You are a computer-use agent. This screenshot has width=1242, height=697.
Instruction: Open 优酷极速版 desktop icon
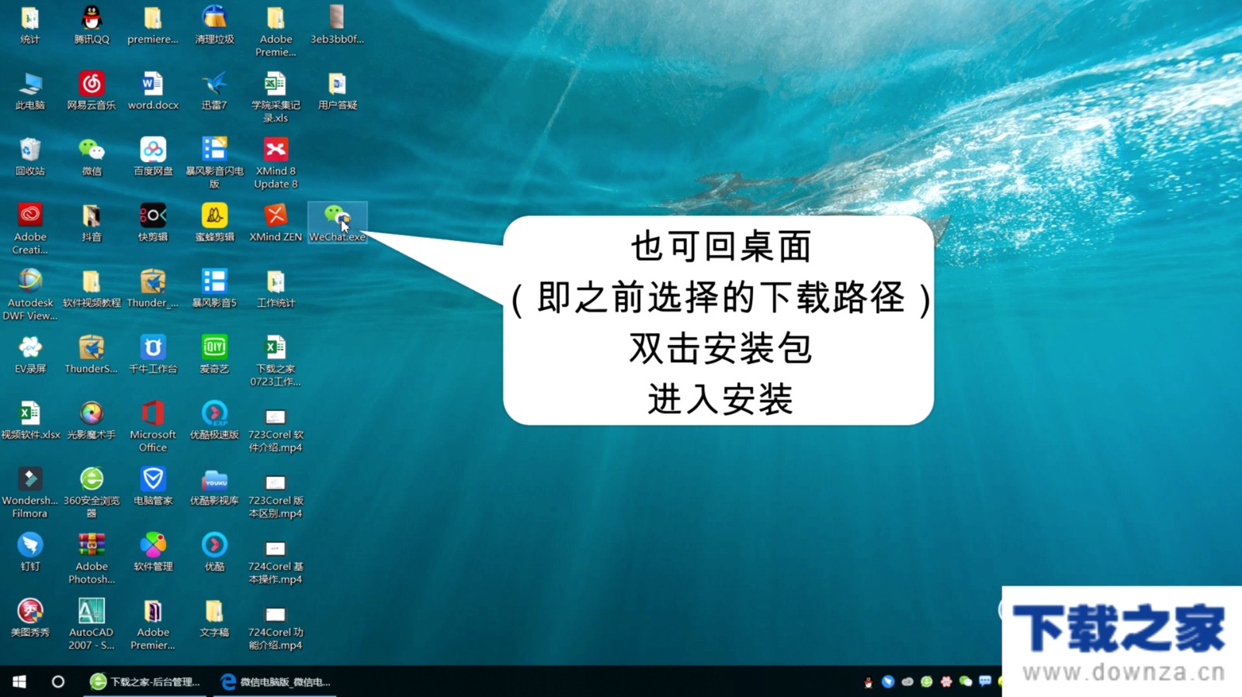pyautogui.click(x=214, y=419)
